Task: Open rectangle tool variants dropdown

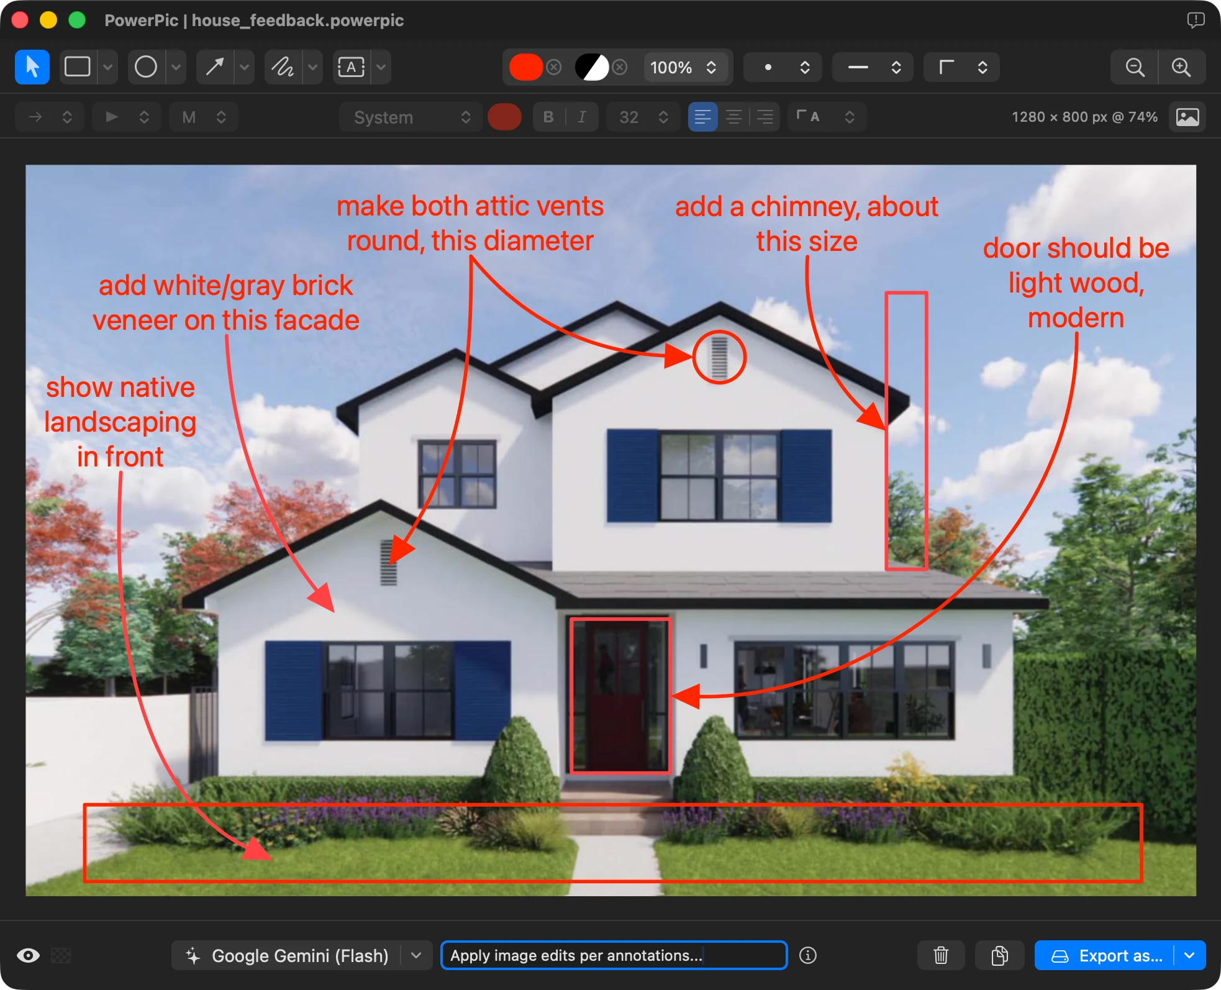Action: 108,67
